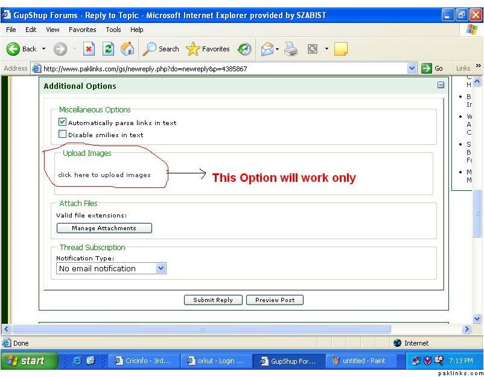The height and width of the screenshot is (377, 484).
Task: Switch to untitled - Paint taskbar button
Action: coord(358,361)
